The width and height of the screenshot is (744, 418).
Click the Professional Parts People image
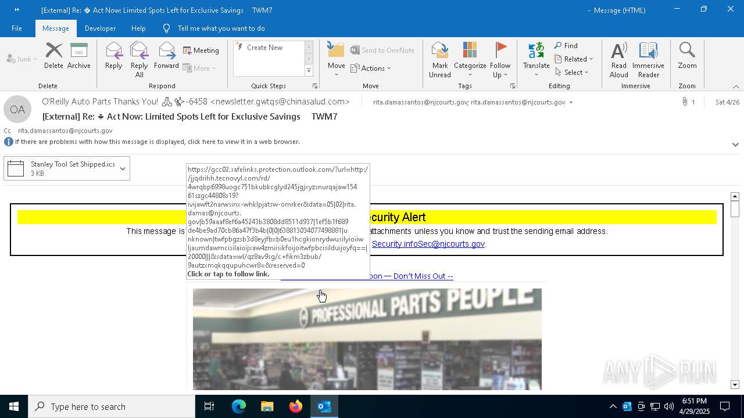point(367,339)
